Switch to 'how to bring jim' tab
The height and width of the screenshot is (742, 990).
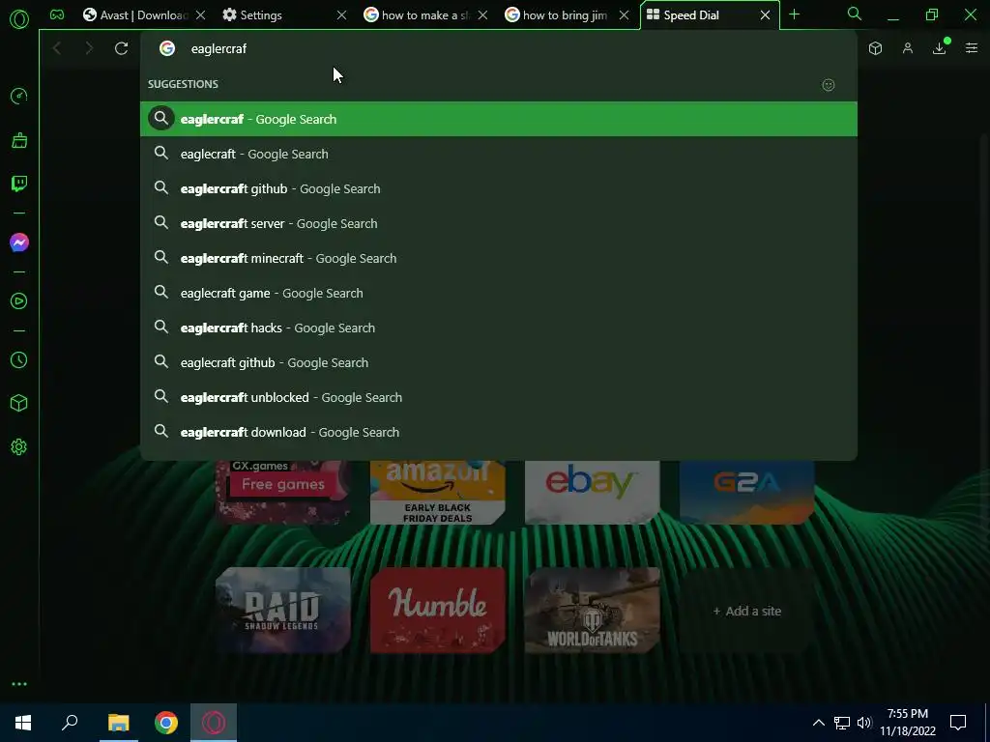(x=558, y=15)
